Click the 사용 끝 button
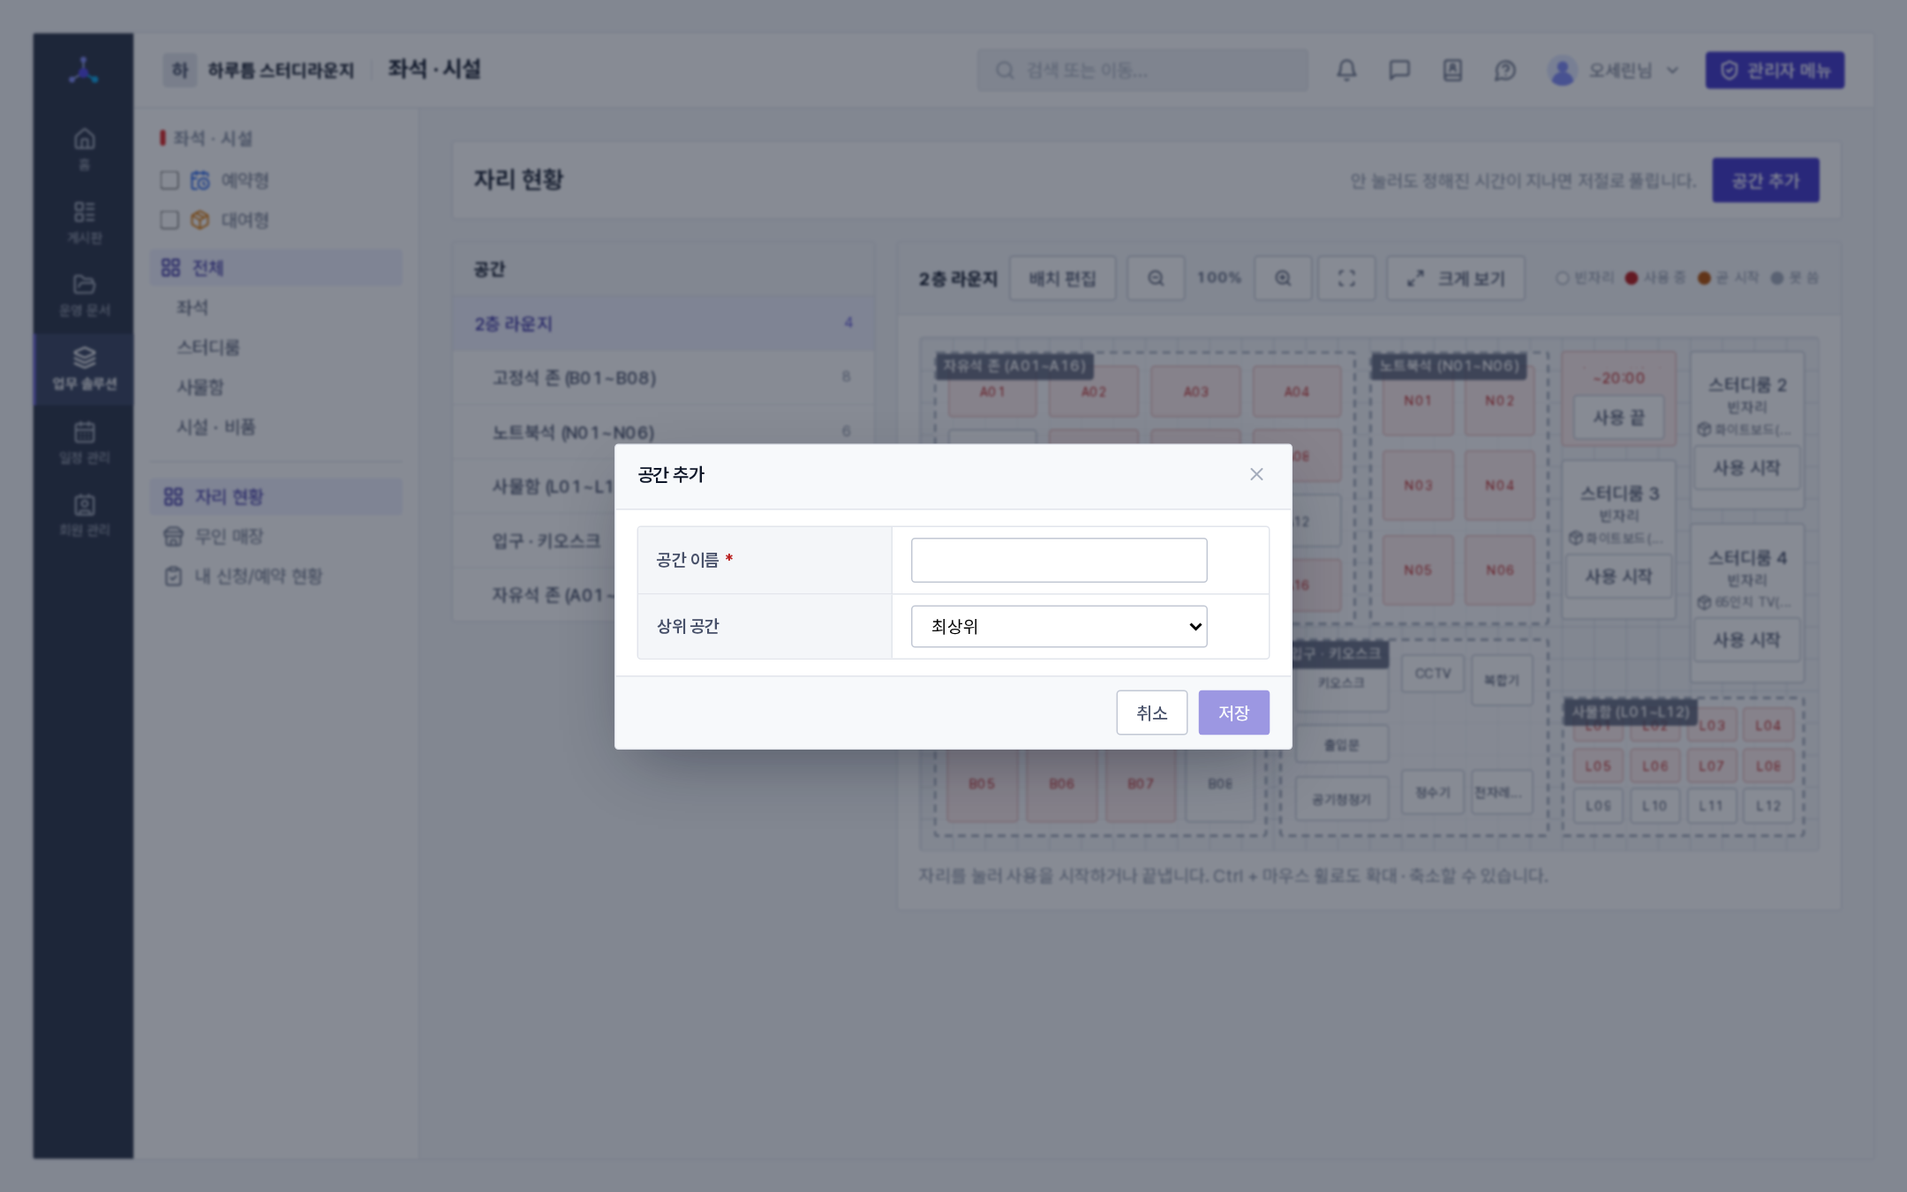The height and width of the screenshot is (1192, 1907). coord(1618,418)
